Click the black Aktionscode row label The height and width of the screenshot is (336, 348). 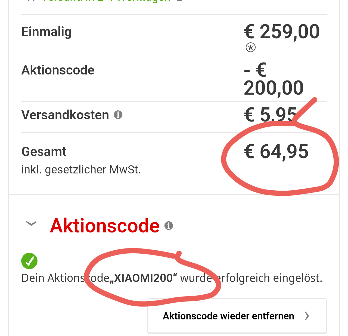click(x=58, y=70)
